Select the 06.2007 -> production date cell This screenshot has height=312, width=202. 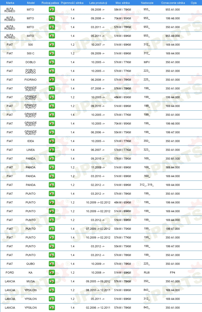pyautogui.click(x=98, y=150)
